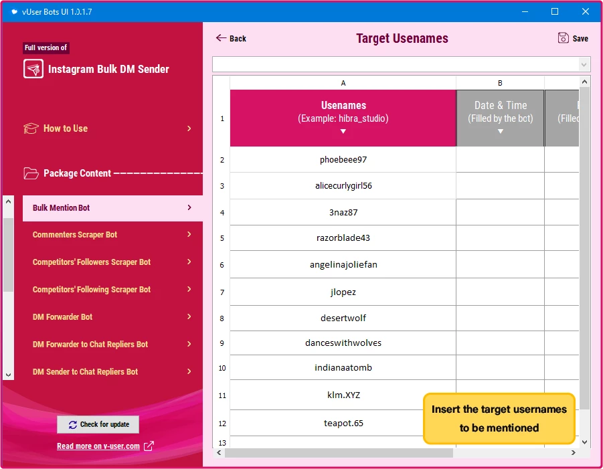Click the vUser app icon in title bar
This screenshot has height=469, width=603.
click(14, 11)
